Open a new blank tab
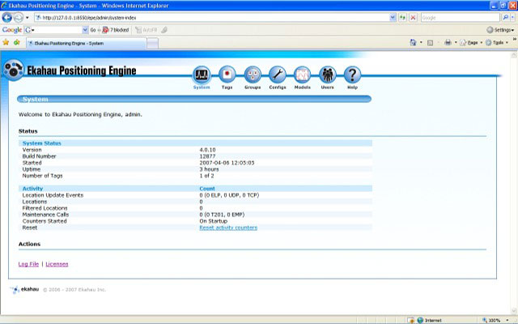518x324 pixels. pyautogui.click(x=153, y=43)
